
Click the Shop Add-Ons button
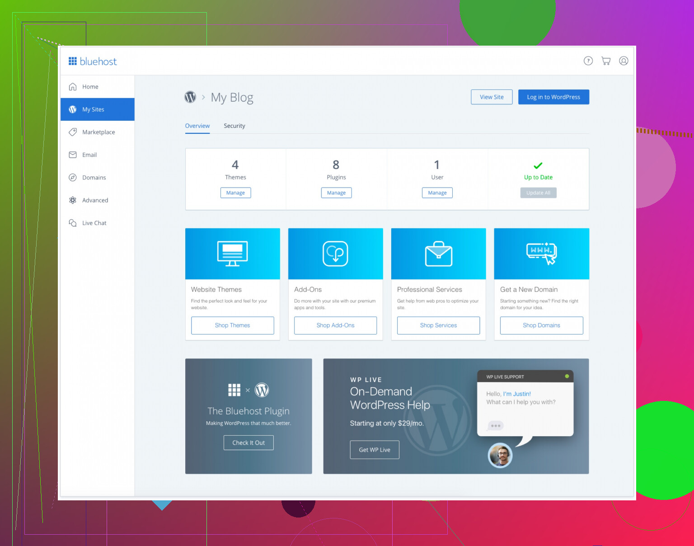coord(336,325)
